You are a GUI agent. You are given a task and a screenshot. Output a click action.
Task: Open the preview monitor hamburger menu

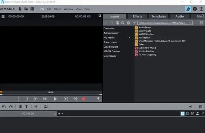[x=3, y=16]
